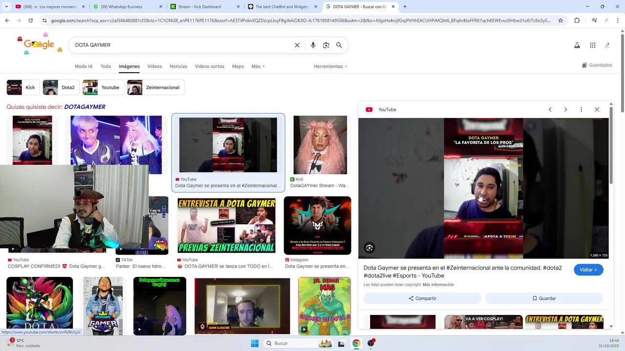Reload the page in Chrome
The width and height of the screenshot is (625, 351).
[30, 20]
